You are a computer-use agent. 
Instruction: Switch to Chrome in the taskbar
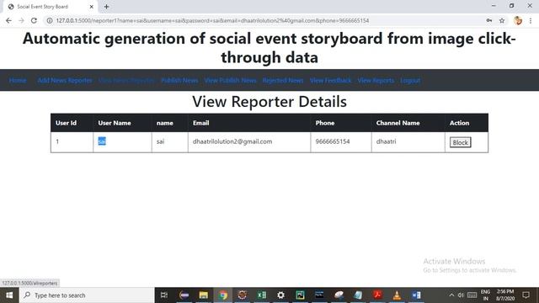click(223, 295)
